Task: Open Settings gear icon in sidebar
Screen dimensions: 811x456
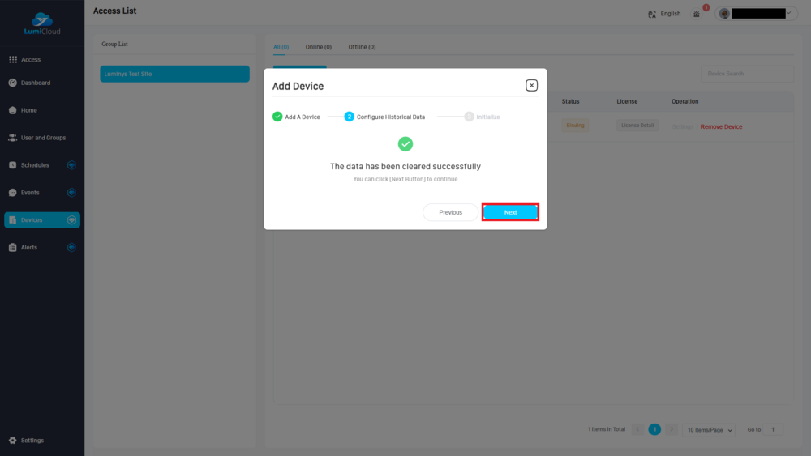Action: [13, 441]
